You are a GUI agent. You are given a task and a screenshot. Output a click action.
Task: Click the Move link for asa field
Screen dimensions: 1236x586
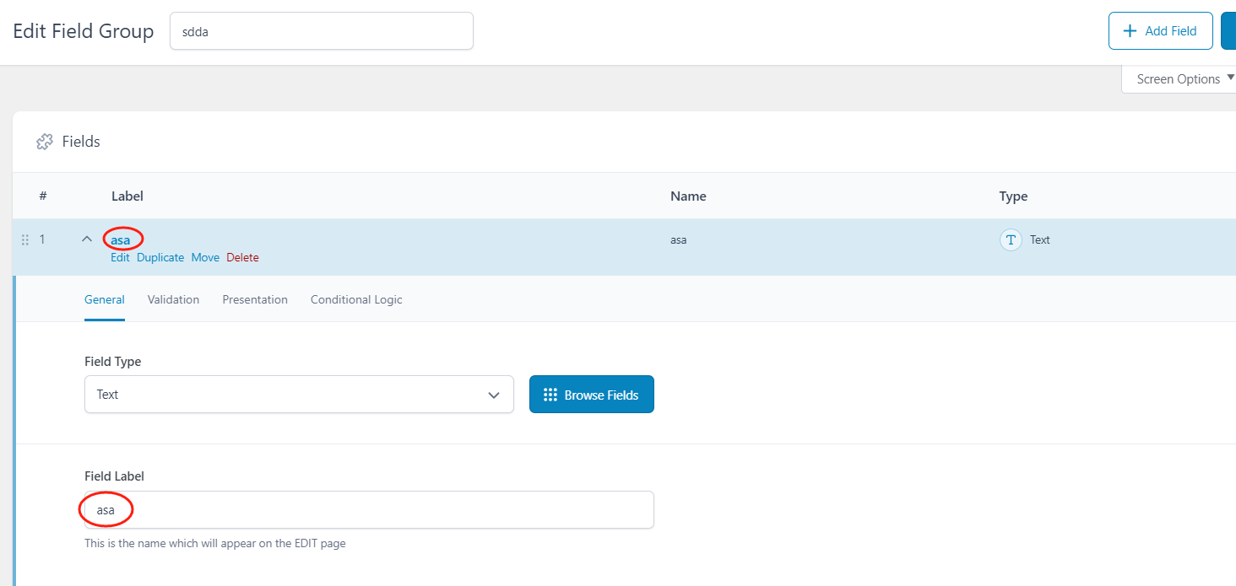click(x=205, y=258)
